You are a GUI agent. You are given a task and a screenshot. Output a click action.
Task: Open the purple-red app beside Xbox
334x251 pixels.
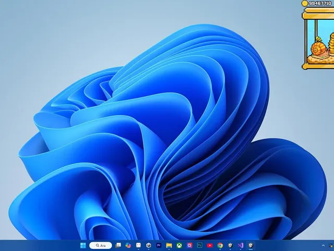[189, 245]
